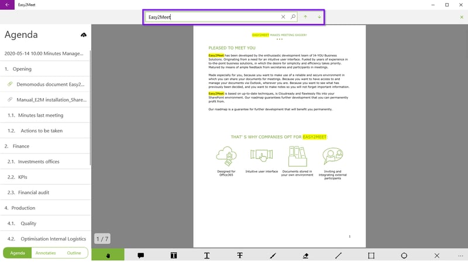Click highlighted EASY2MEET in companies heading
This screenshot has width=468, height=262.
[x=315, y=137]
